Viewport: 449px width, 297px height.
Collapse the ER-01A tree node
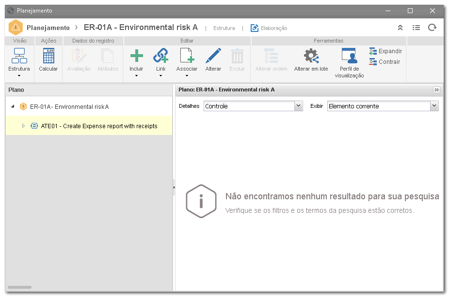(13, 106)
